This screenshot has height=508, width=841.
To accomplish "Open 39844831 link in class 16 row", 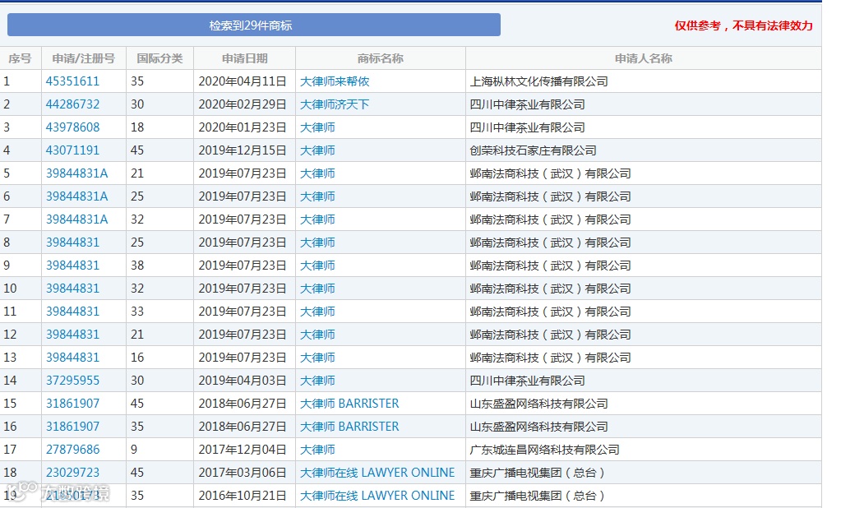I will (72, 358).
